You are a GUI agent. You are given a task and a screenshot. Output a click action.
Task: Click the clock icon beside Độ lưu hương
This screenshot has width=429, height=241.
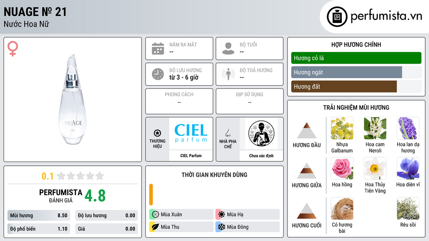coord(158,74)
